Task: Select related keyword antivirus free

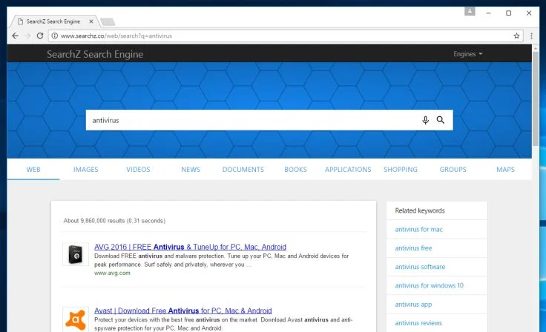Action: tap(413, 248)
